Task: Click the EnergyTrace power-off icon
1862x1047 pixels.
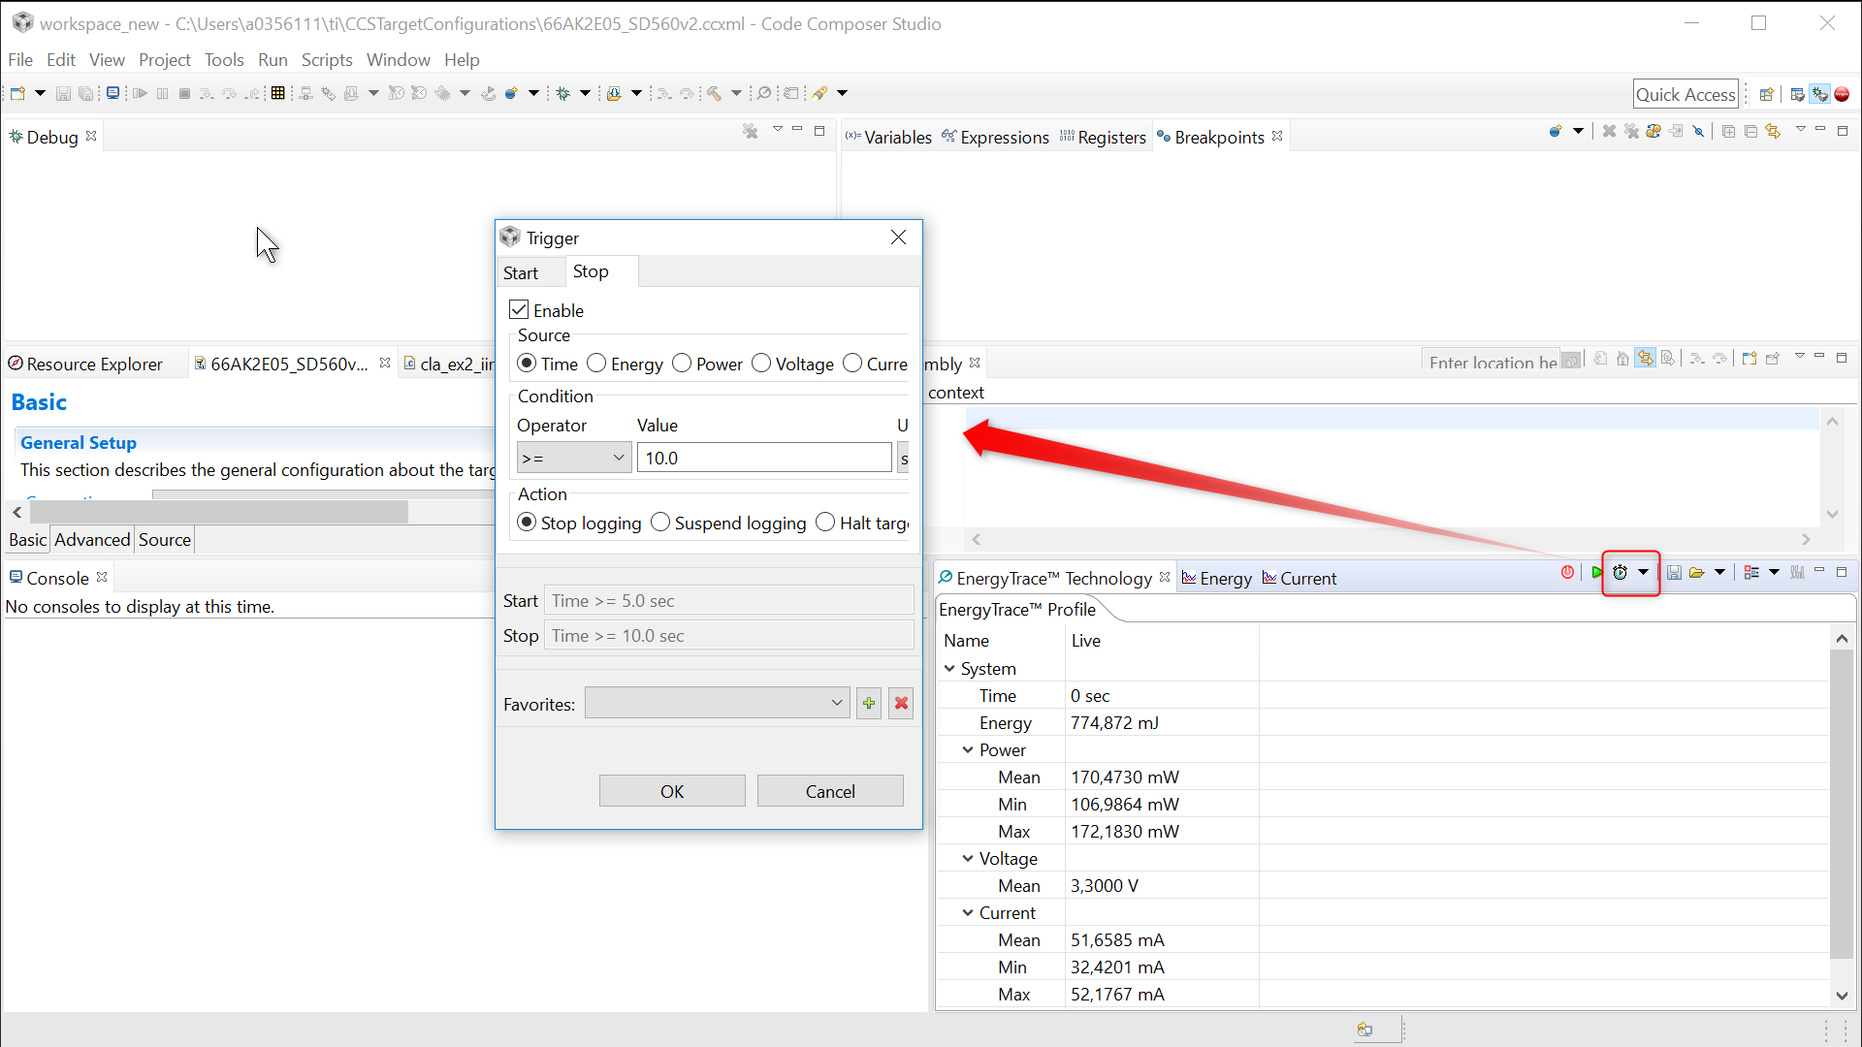Action: pyautogui.click(x=1567, y=572)
